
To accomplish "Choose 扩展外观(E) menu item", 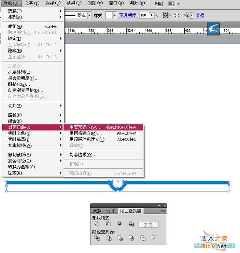I will [33, 72].
